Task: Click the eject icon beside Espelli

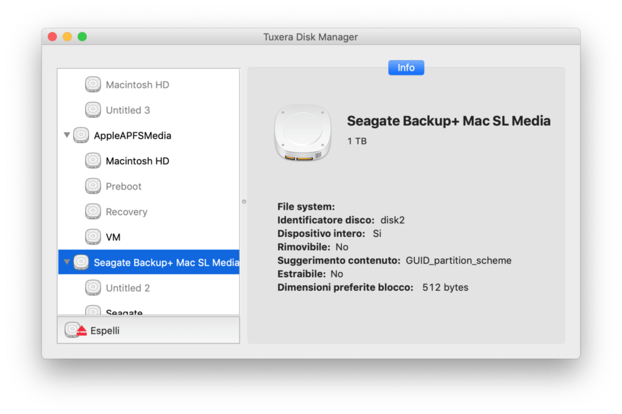Action: (x=75, y=330)
